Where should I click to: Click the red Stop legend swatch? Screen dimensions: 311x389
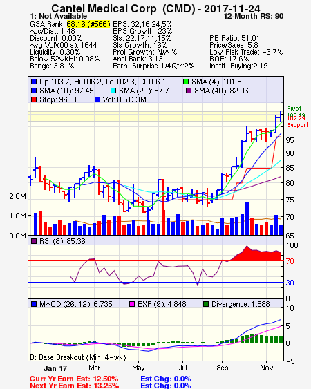pos(34,99)
